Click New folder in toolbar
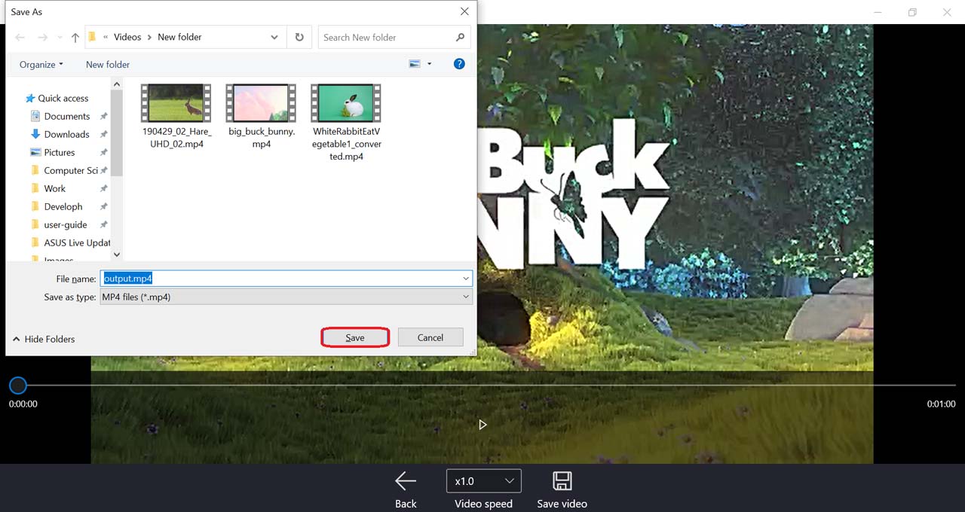This screenshot has height=512, width=965. (x=108, y=64)
